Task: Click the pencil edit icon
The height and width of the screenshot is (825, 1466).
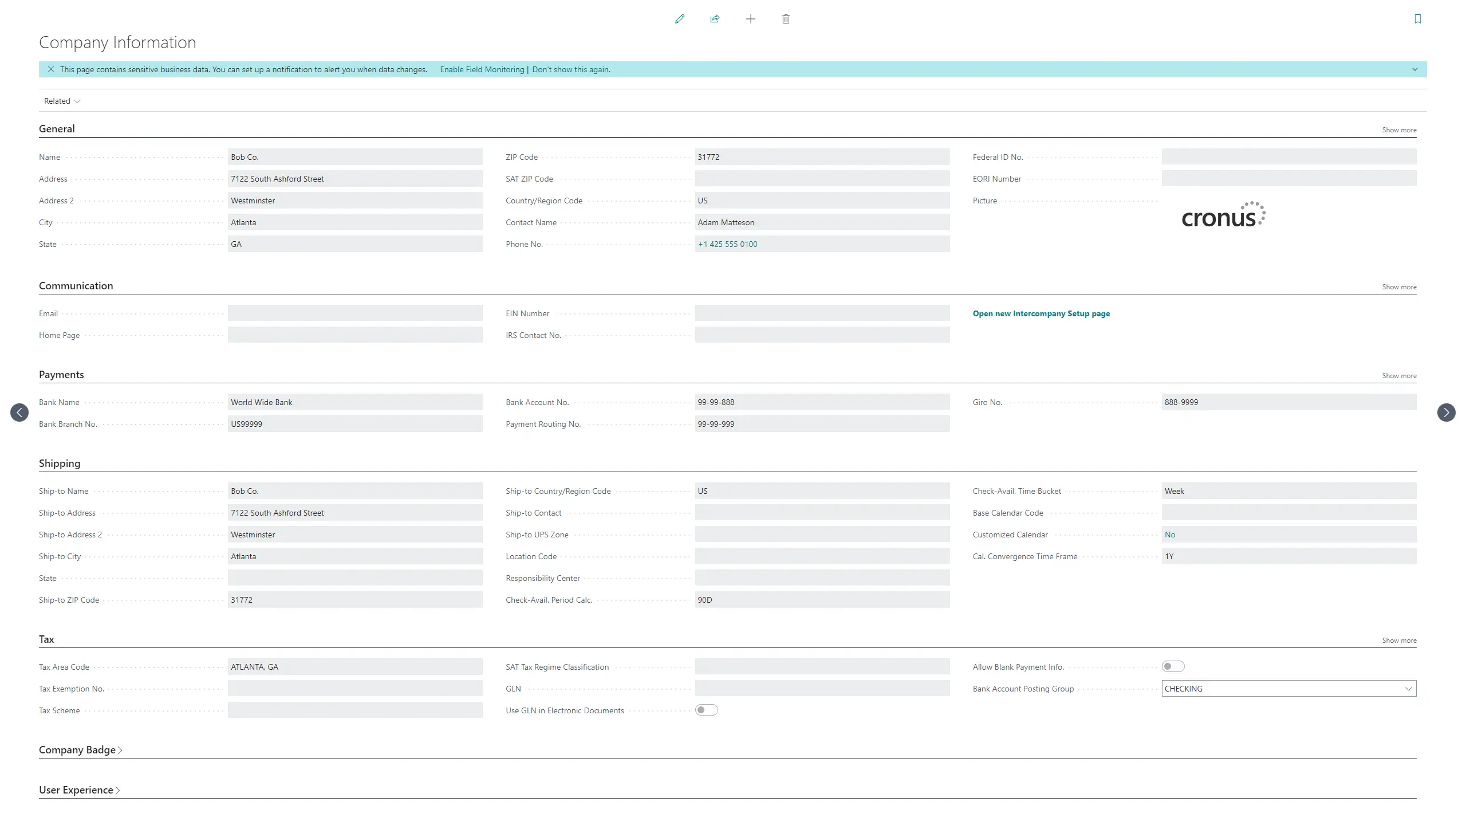Action: (x=680, y=19)
